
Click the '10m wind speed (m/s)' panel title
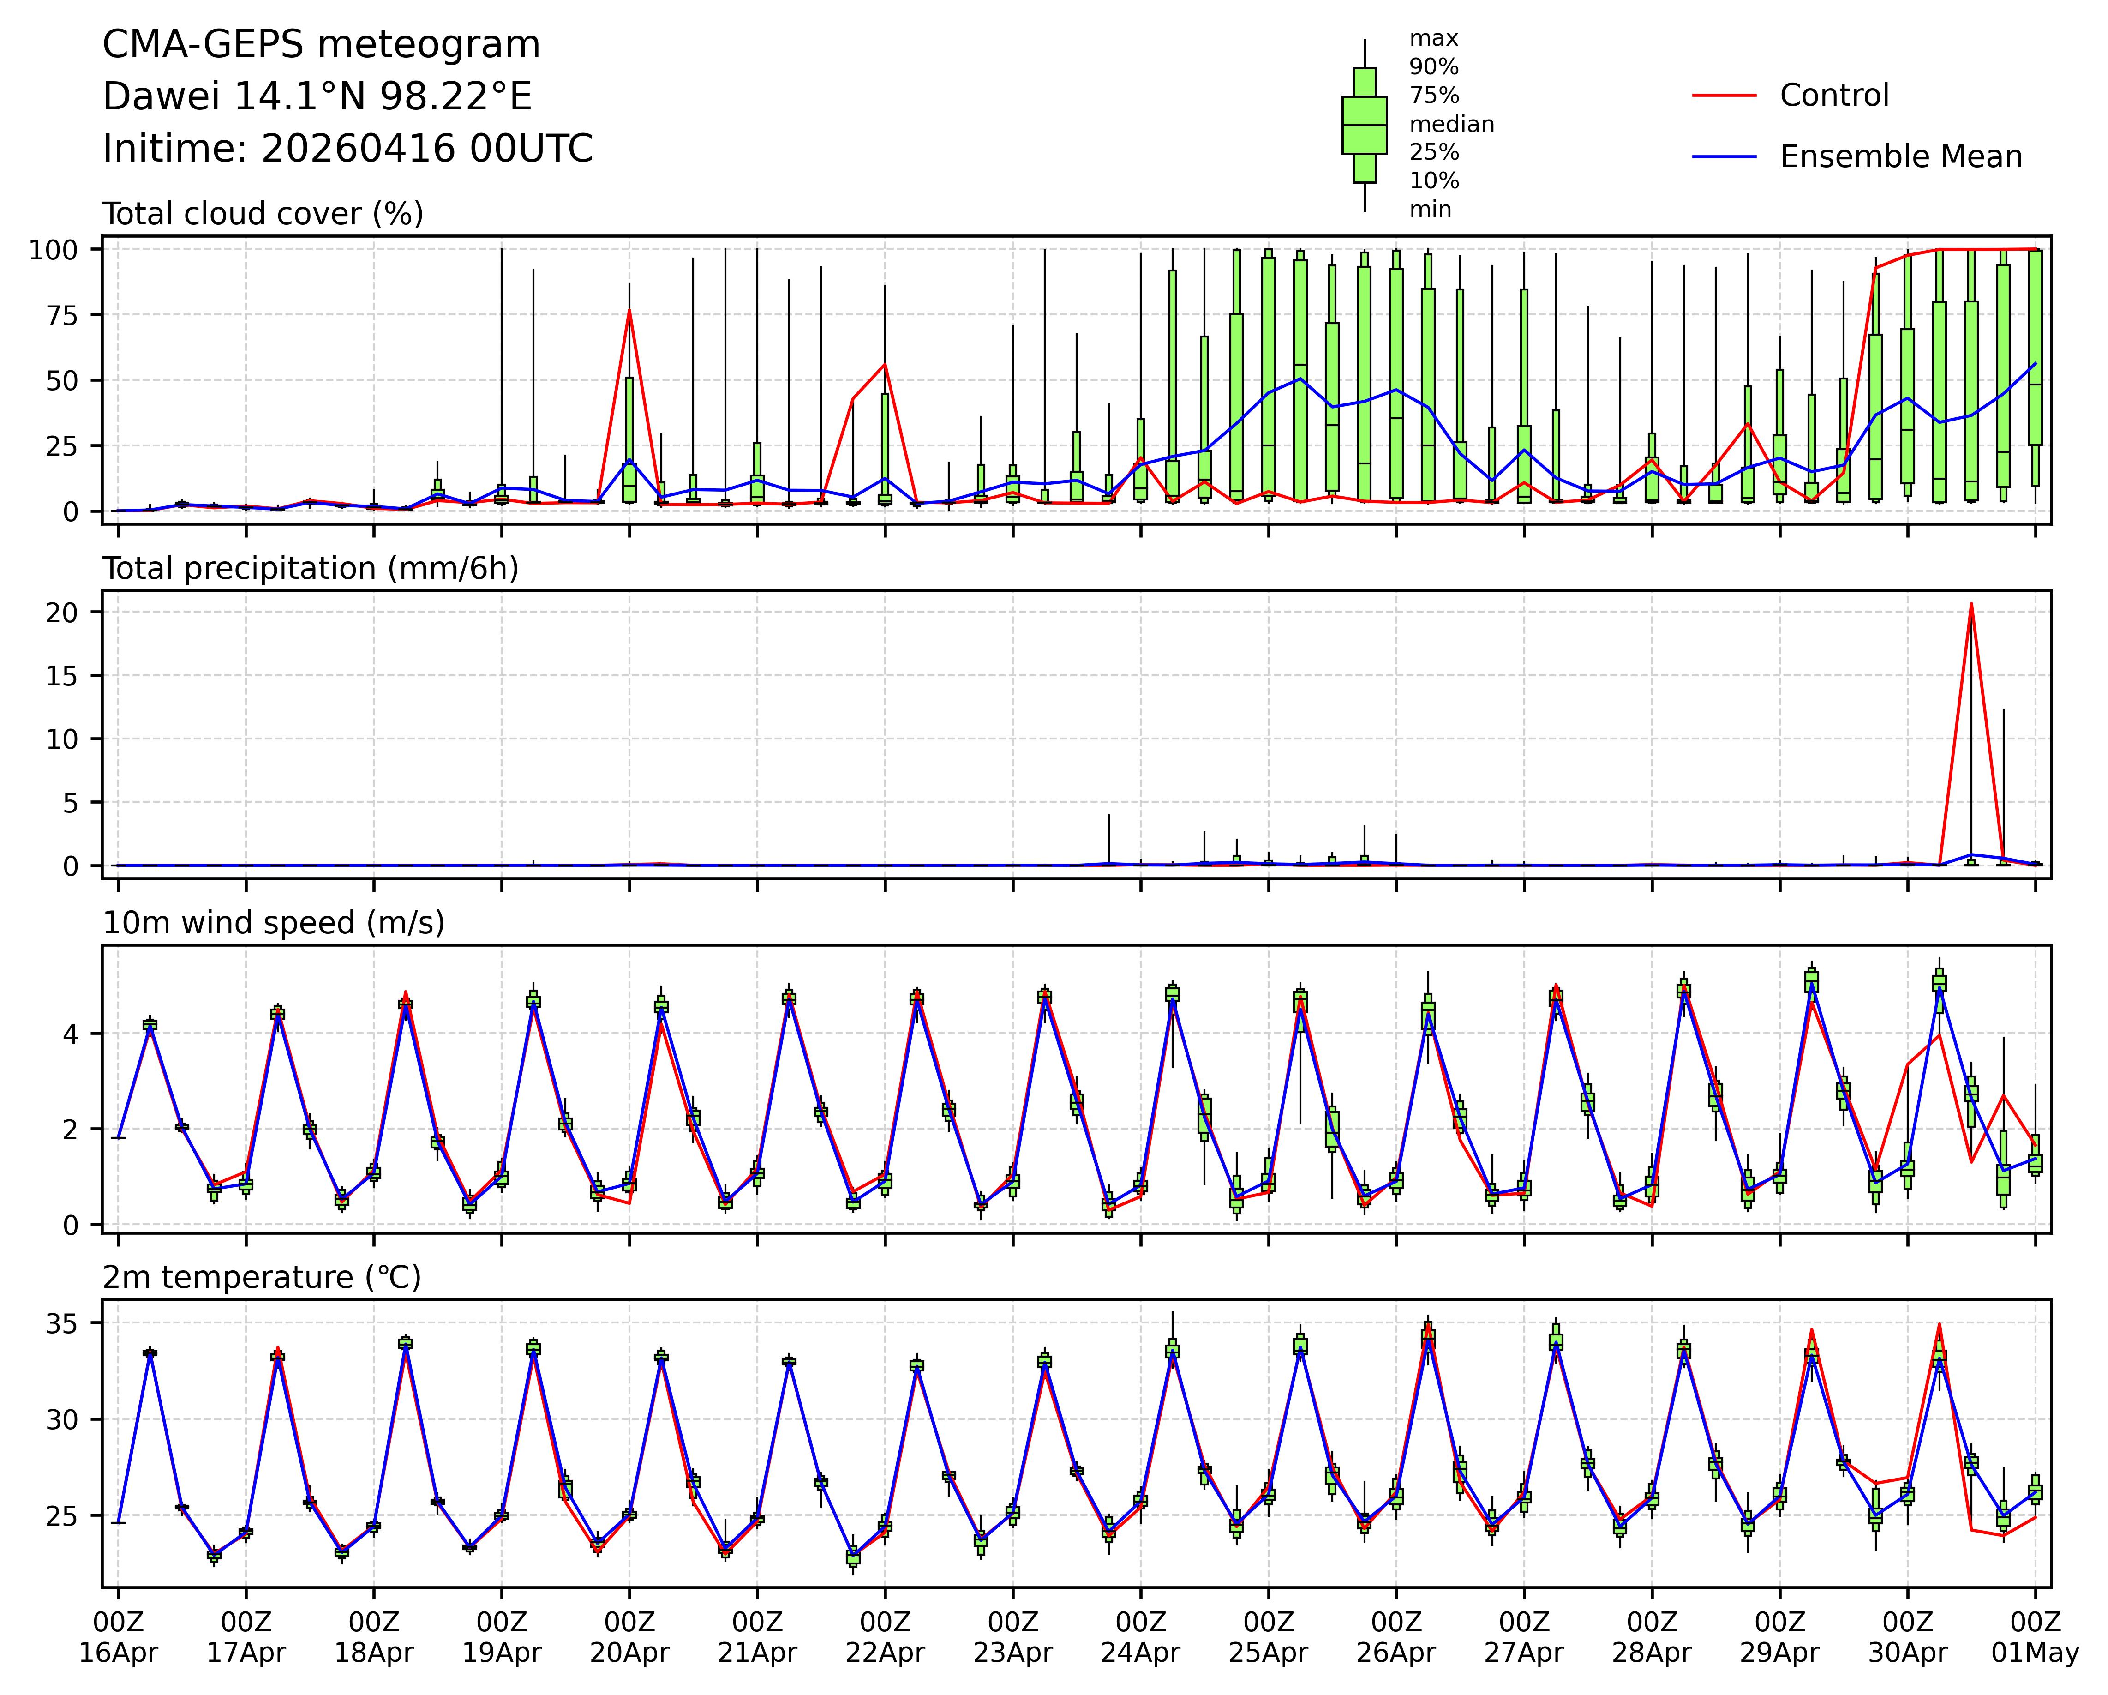(x=274, y=923)
